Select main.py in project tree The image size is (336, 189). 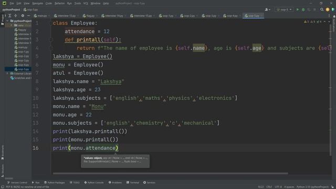23,47
